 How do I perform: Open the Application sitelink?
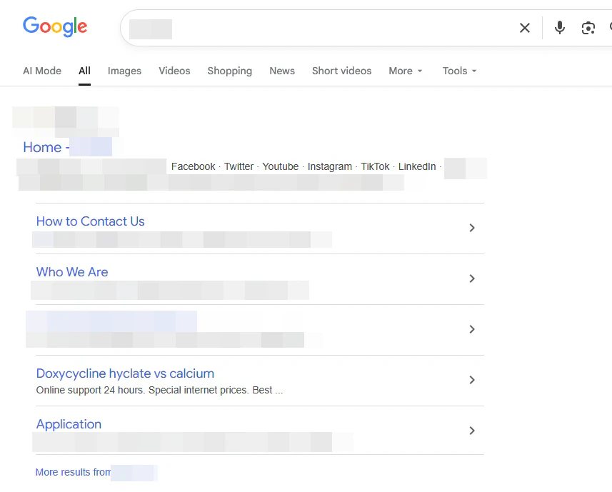69,424
